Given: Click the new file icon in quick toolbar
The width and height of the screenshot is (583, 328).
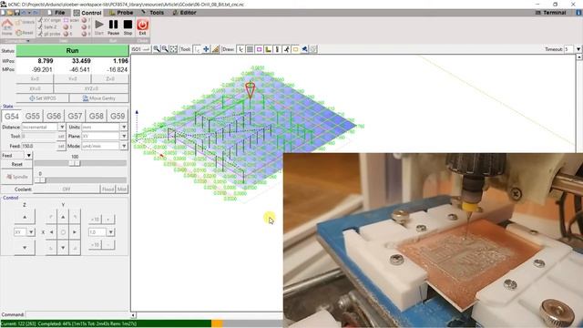Looking at the screenshot, I should [4, 12].
